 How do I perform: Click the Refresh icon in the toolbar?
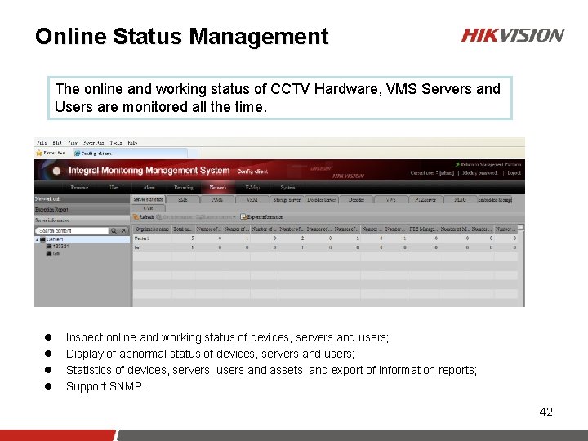point(136,217)
